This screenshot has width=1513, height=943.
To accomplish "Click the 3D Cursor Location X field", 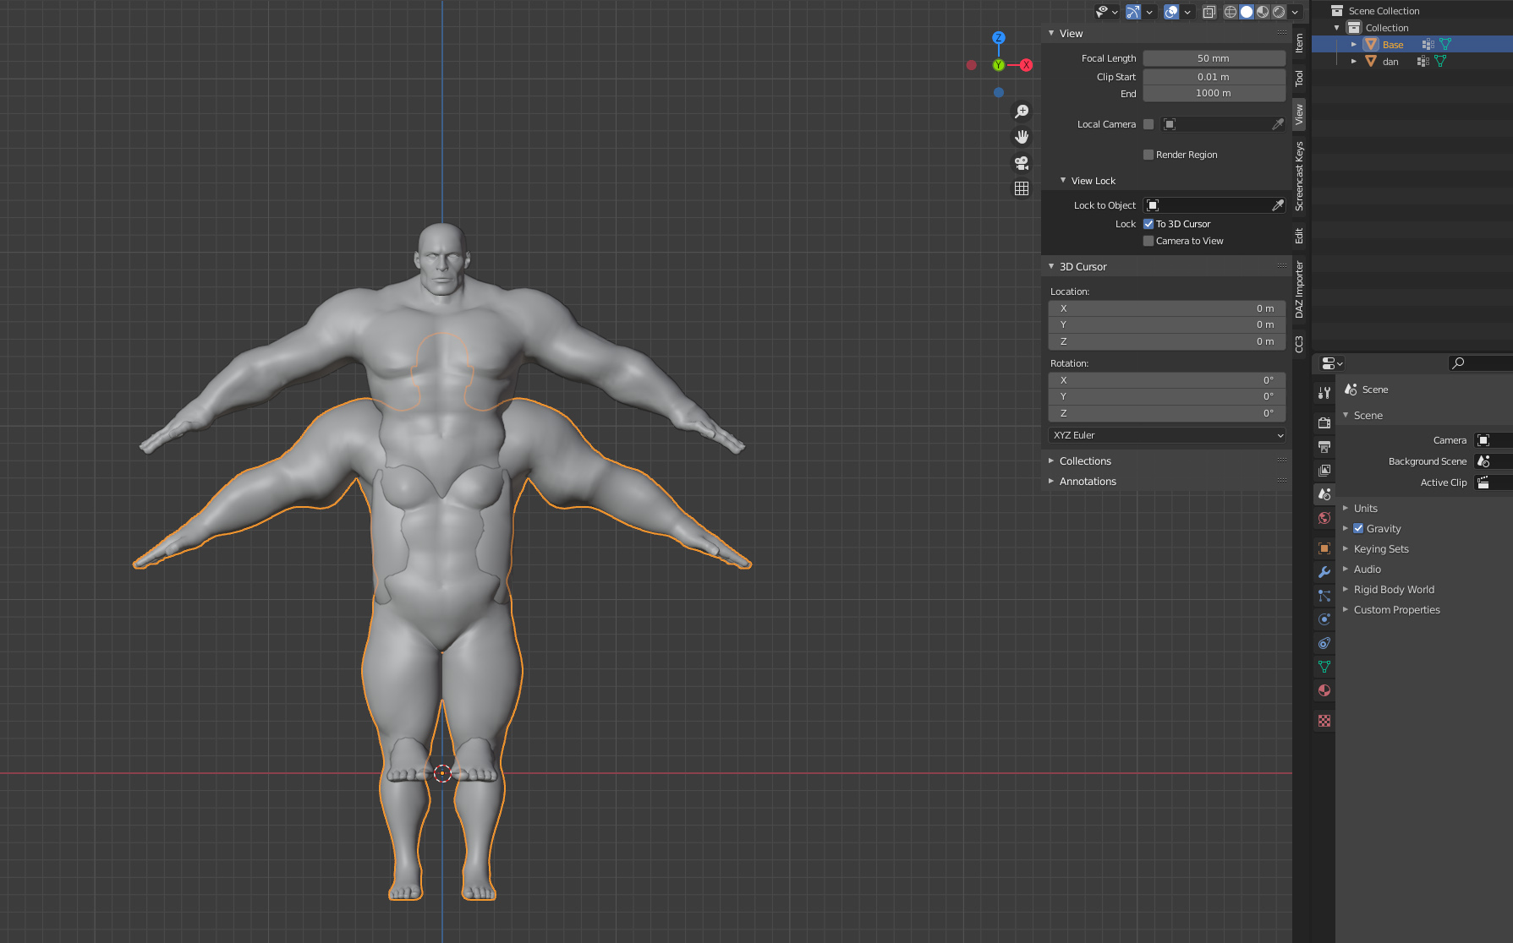I will coord(1167,308).
